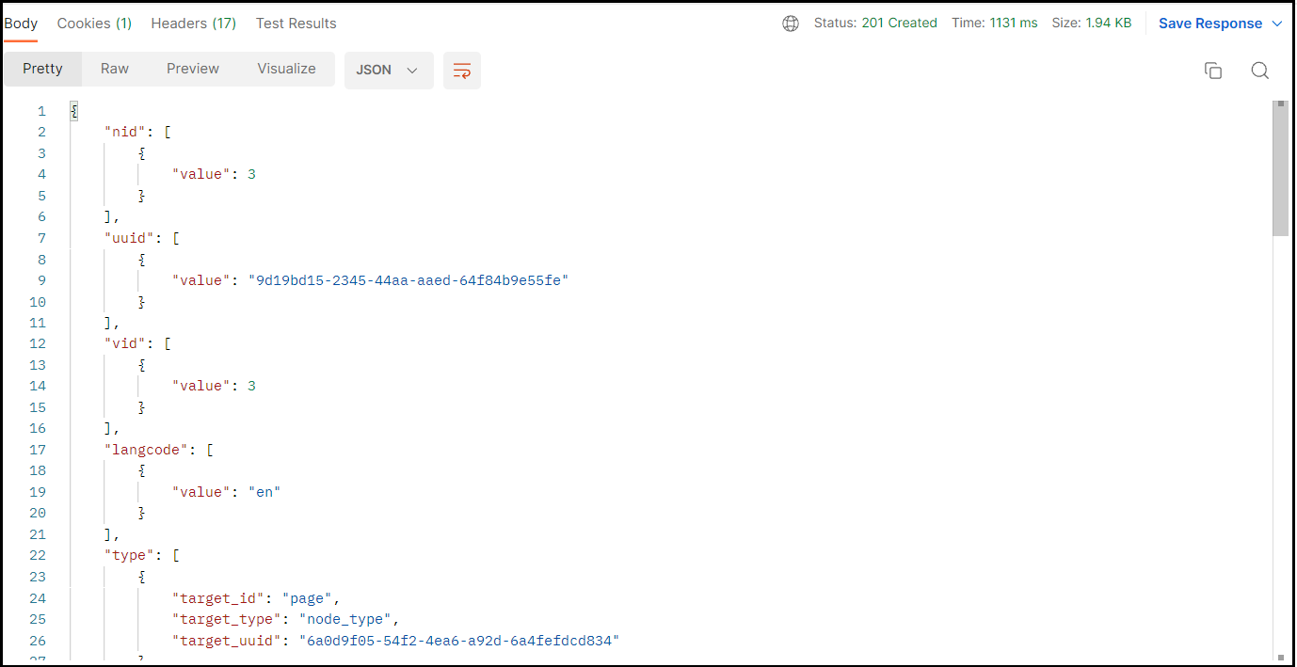
Task: Select the Pretty view mode
Action: [42, 69]
